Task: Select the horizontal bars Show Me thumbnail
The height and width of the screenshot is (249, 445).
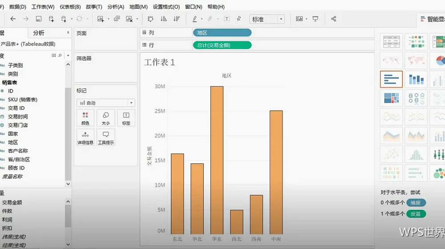Action: click(391, 79)
